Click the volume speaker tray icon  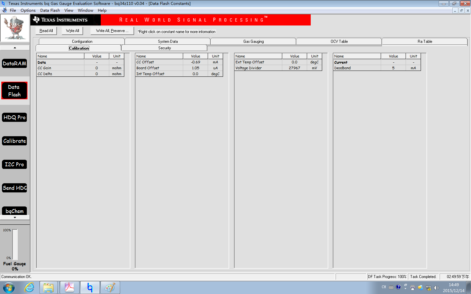(436, 288)
